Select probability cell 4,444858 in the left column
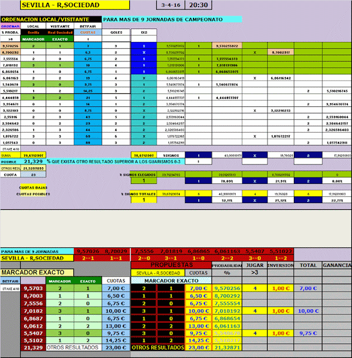Screen dimensions: 352x358 click(x=10, y=98)
